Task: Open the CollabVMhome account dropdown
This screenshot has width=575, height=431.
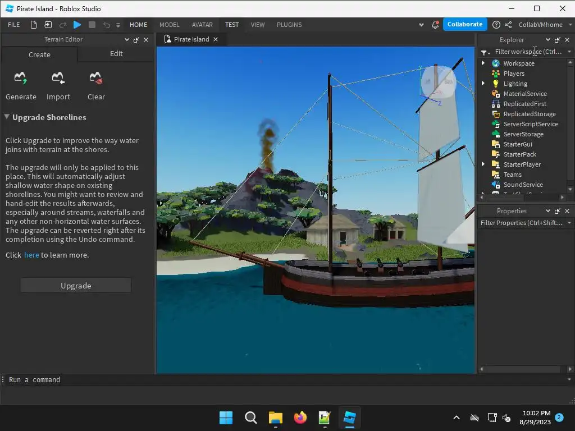Action: coord(544,25)
